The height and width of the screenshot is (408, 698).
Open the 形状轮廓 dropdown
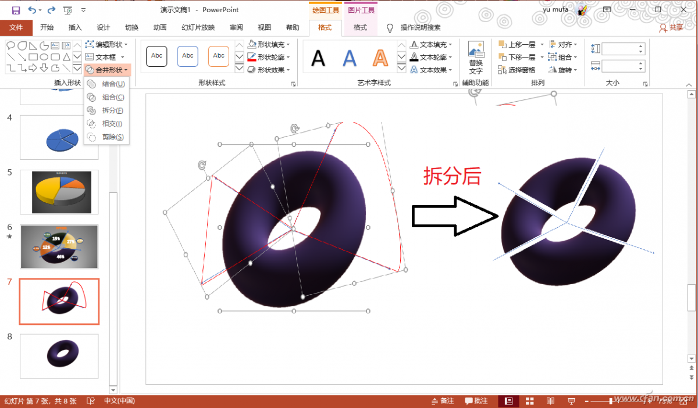(269, 57)
